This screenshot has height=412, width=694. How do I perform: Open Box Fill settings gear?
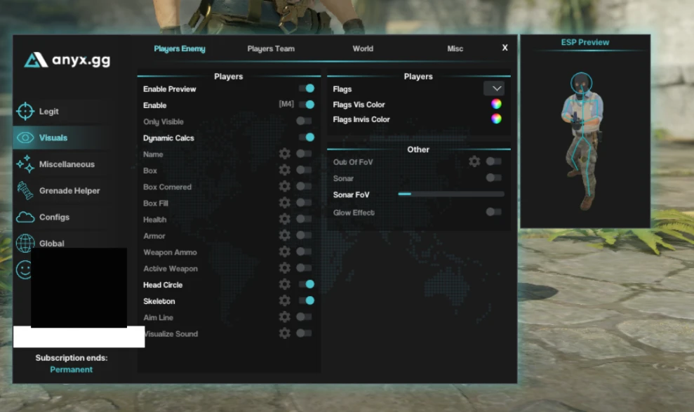285,203
